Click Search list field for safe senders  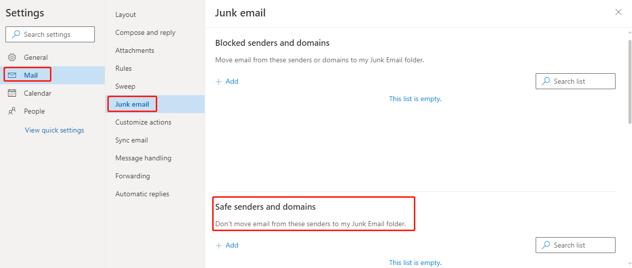(576, 245)
